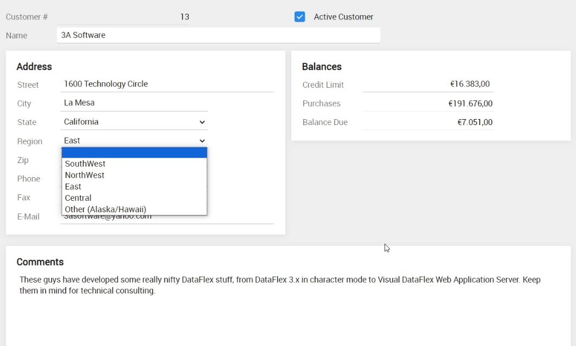Click the Purchases amount field
Viewport: 576px width, 346px height.
427,103
